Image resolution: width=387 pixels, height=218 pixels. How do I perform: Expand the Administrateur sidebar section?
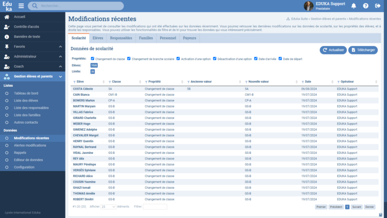pyautogui.click(x=60, y=57)
